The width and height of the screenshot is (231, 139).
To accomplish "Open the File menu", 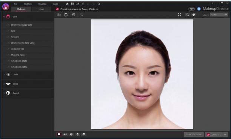I will click(x=15, y=4).
